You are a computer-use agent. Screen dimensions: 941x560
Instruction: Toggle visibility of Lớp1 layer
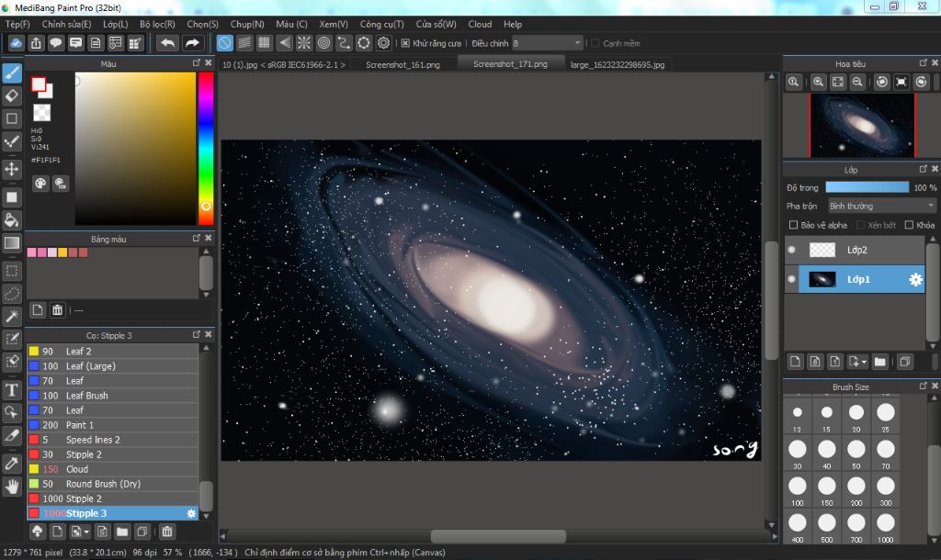click(x=791, y=279)
